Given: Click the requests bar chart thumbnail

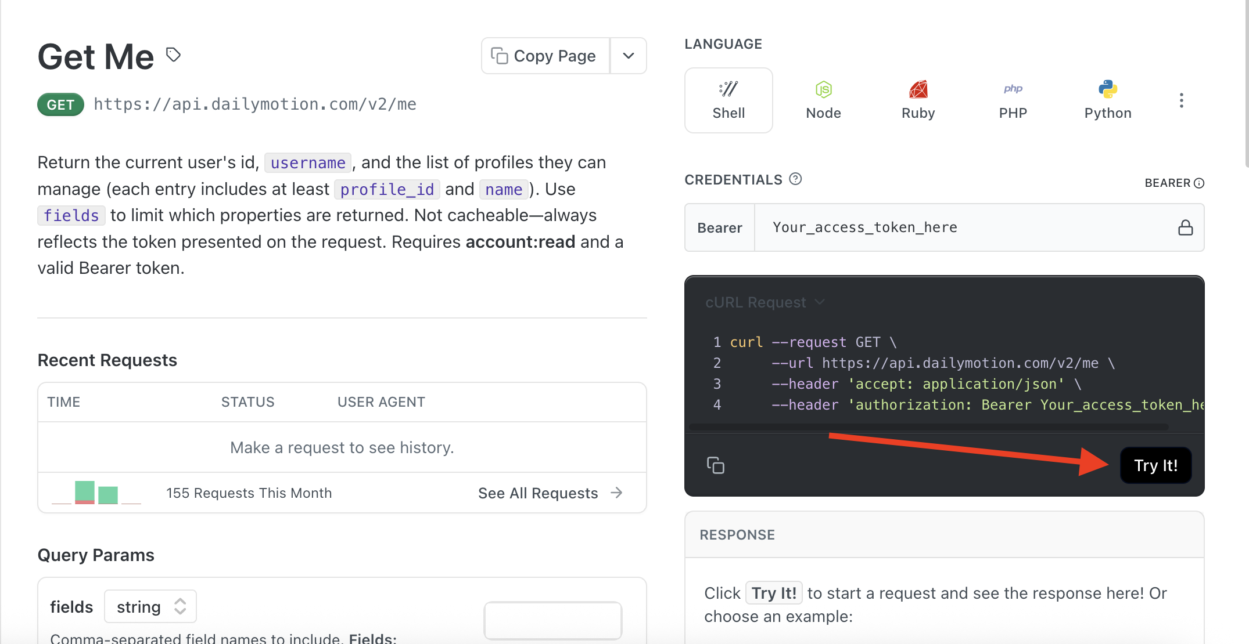Looking at the screenshot, I should click(96, 493).
